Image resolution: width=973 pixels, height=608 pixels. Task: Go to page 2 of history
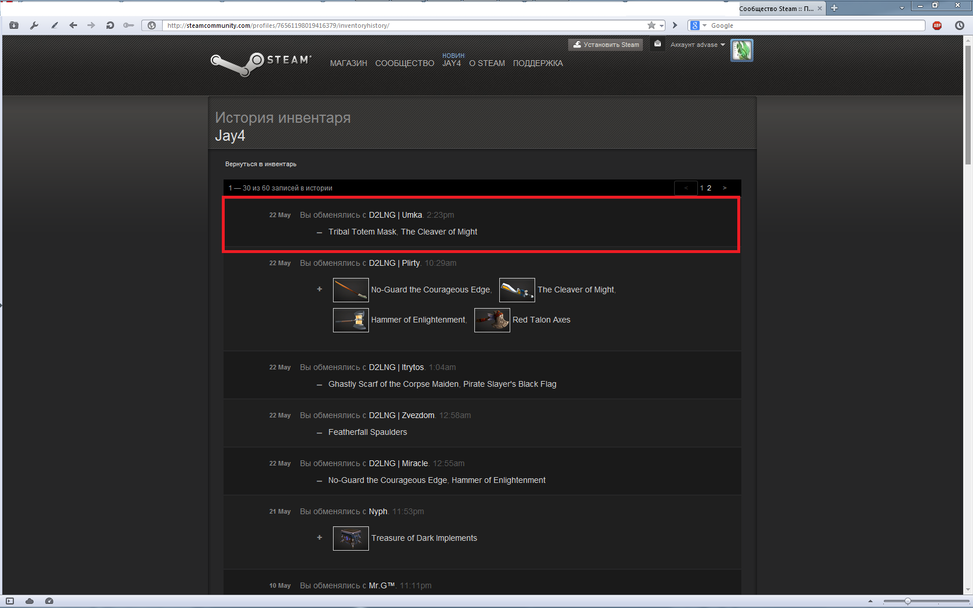[x=709, y=188]
